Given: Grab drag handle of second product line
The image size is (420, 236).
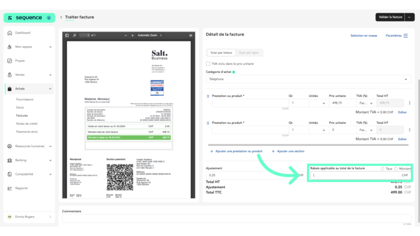Looking at the screenshot, I should pyautogui.click(x=208, y=123).
